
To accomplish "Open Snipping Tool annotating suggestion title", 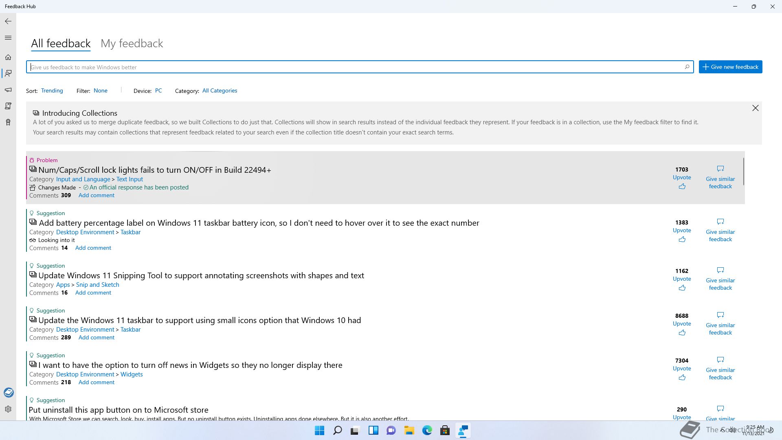I will [201, 275].
